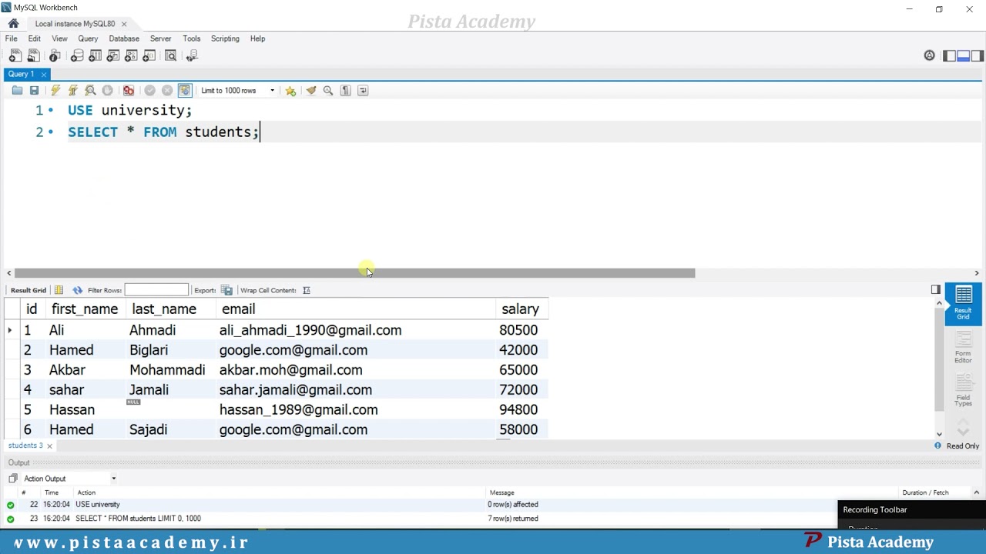
Task: Open the Query menu
Action: click(x=88, y=38)
